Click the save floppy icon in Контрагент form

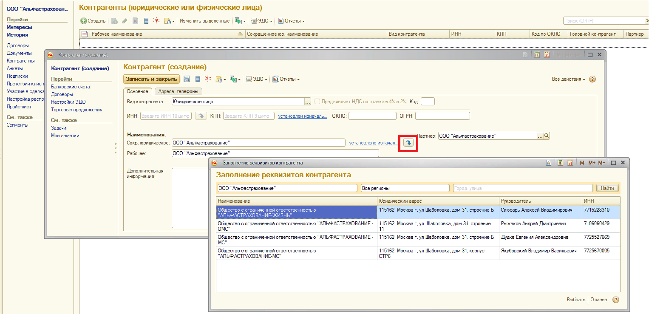[187, 79]
